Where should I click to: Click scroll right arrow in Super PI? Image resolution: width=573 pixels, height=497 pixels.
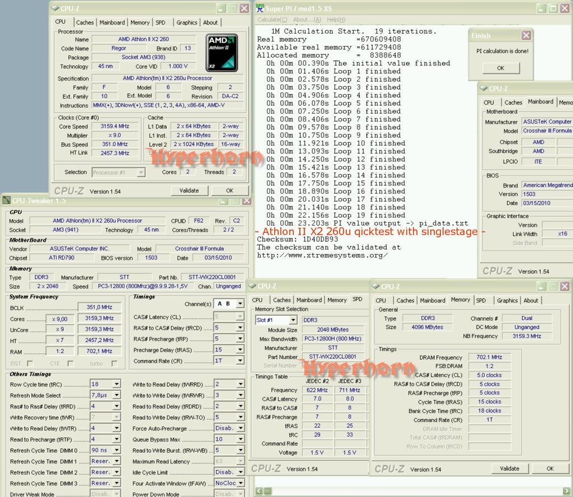tap(567, 491)
